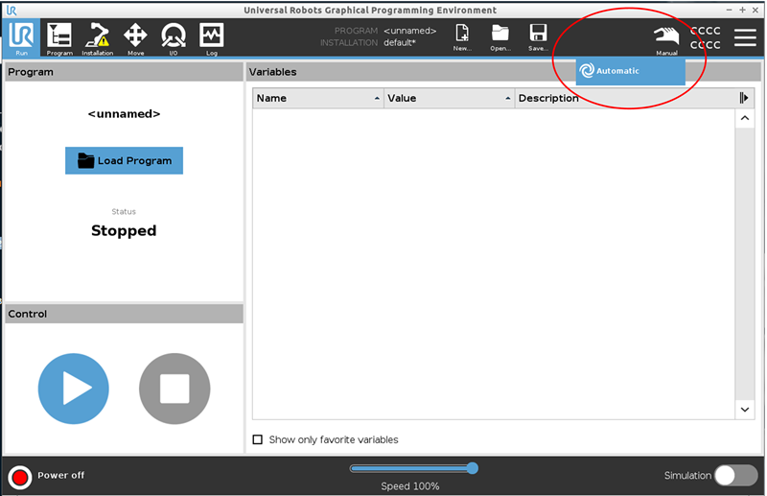767x496 pixels.
Task: Click the Variables panel header
Action: [503, 72]
